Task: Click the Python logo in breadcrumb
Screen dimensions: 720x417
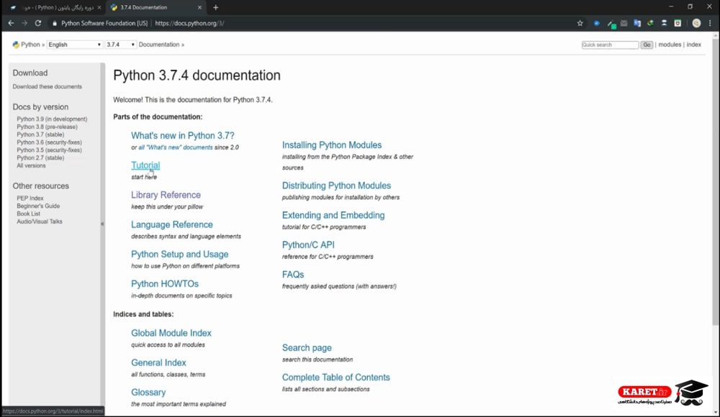Action: pos(16,45)
